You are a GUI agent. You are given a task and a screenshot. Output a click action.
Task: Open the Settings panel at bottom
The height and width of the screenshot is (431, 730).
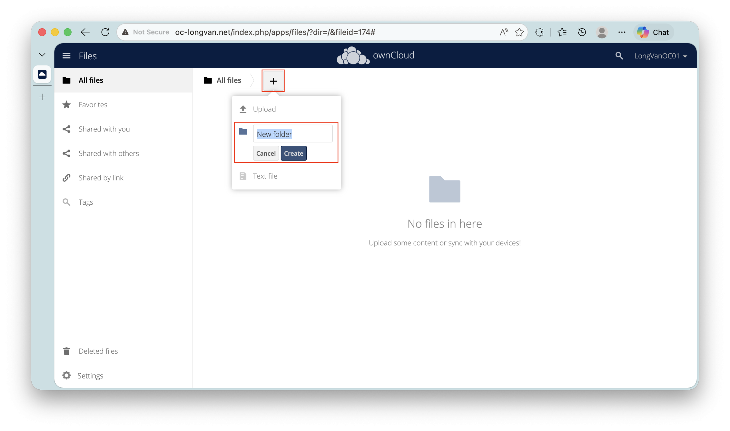90,375
